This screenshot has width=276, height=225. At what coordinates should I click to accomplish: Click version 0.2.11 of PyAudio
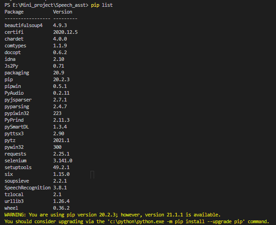click(61, 93)
